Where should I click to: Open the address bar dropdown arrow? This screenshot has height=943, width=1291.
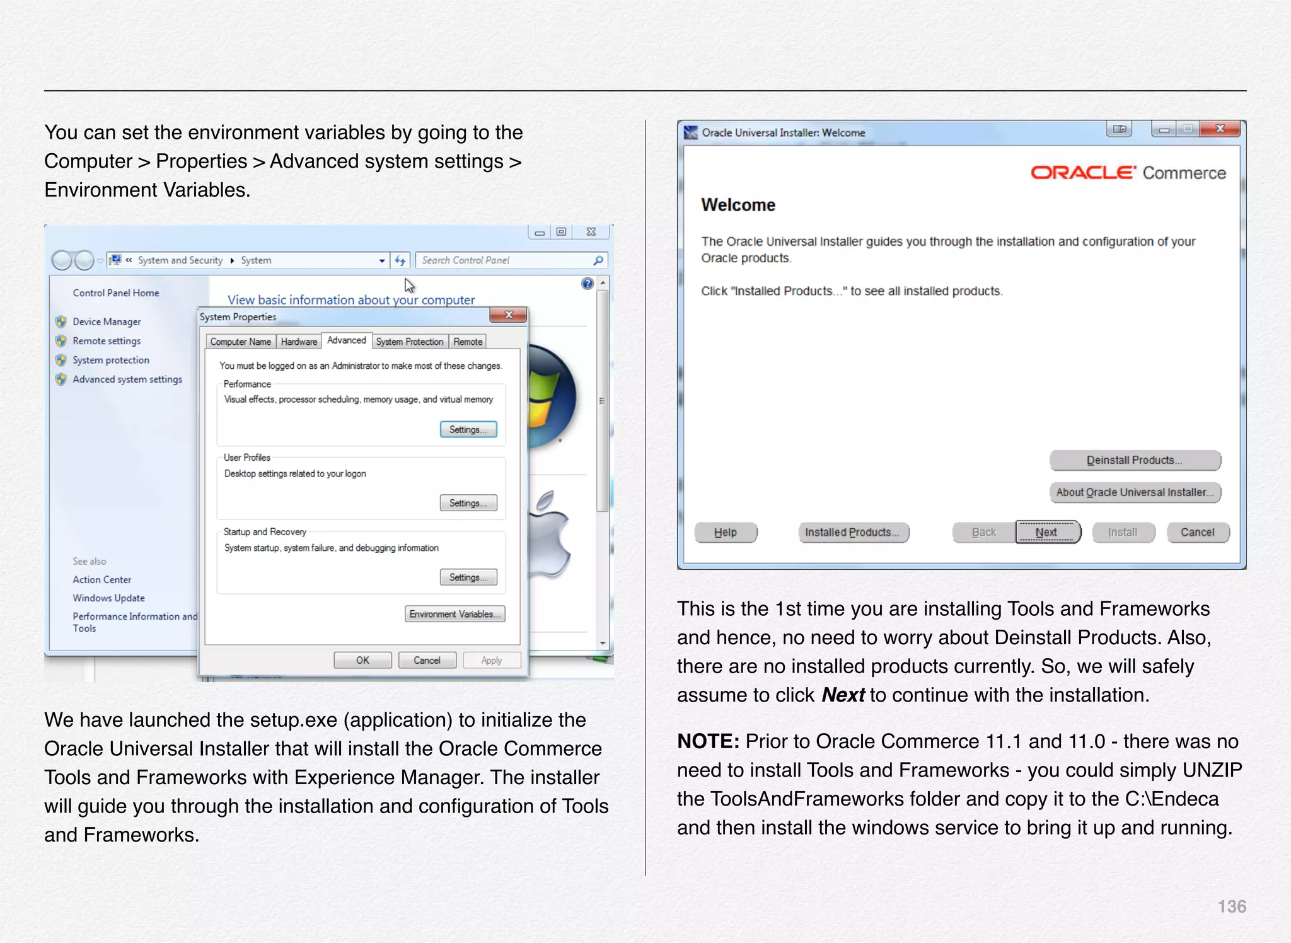coord(382,260)
